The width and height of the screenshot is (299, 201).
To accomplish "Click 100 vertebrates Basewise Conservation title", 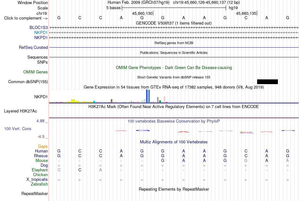I will coord(174,121).
